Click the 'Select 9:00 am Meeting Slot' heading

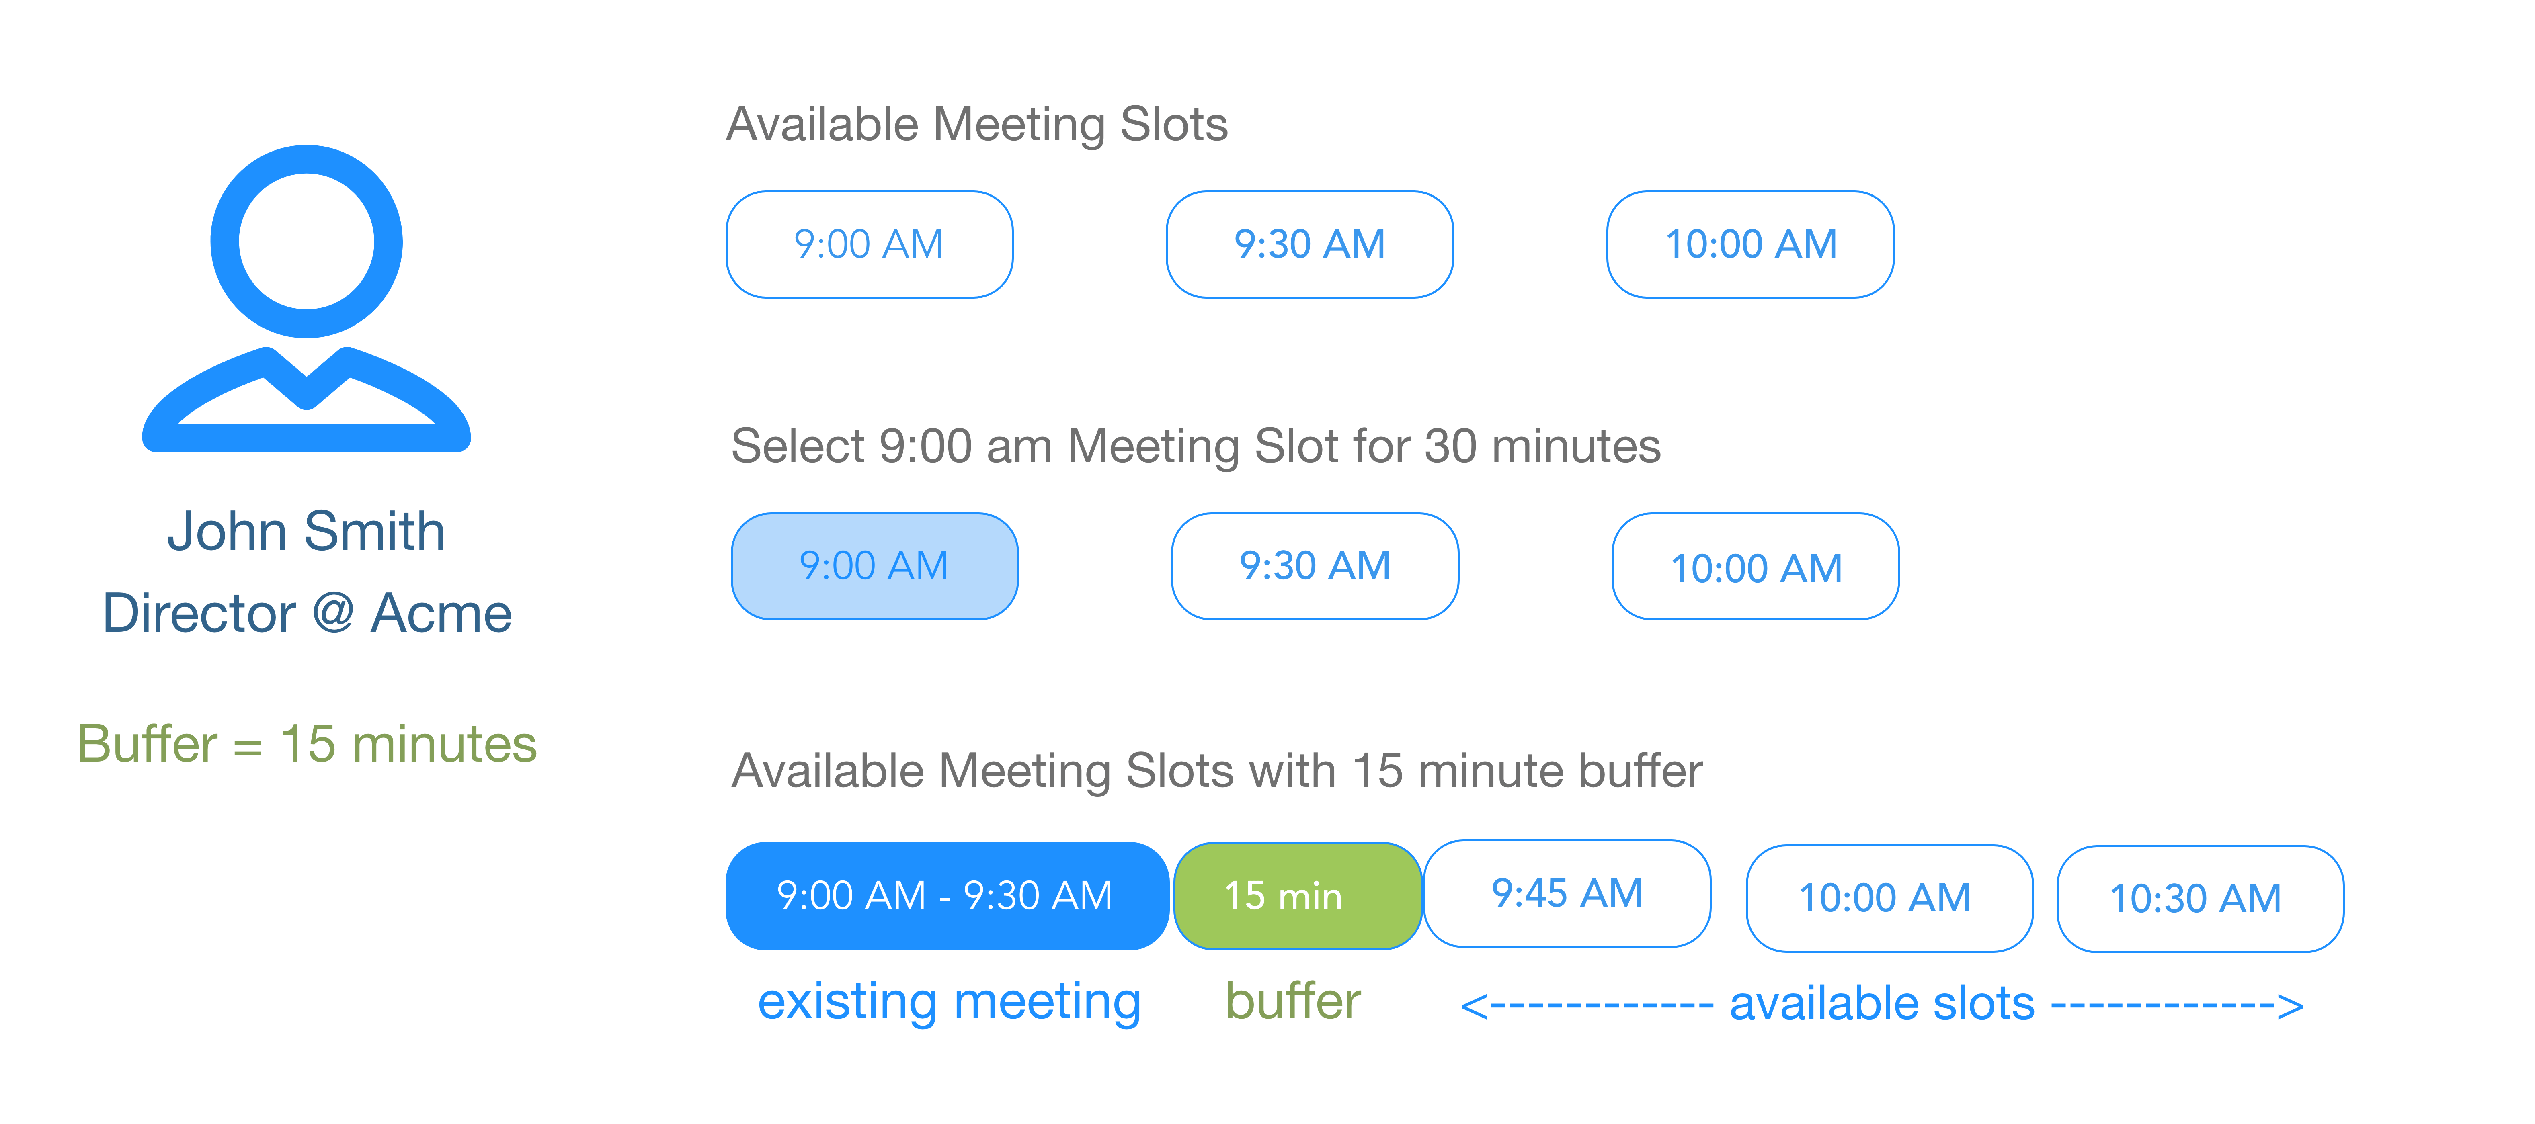click(x=1195, y=446)
